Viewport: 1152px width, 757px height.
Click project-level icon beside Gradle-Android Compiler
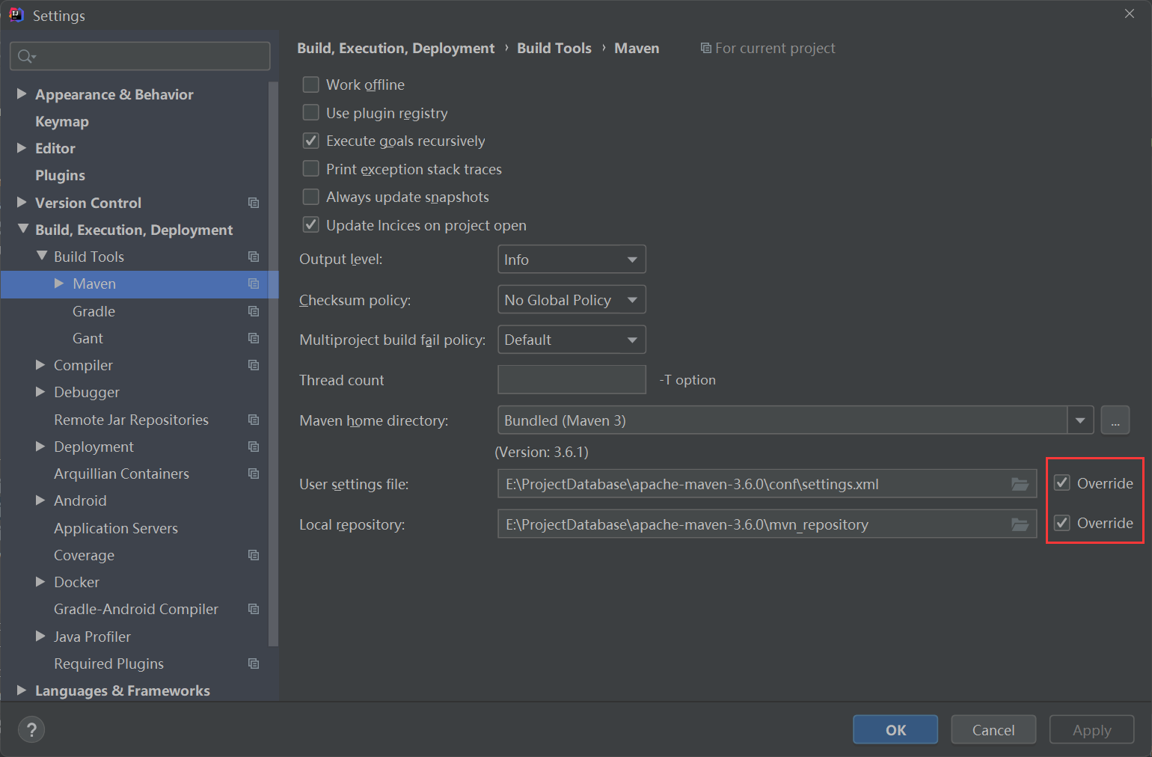point(254,609)
